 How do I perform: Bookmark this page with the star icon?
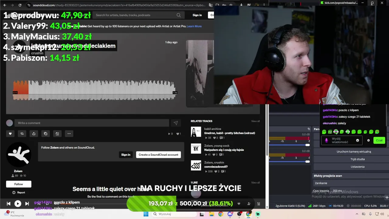pyautogui.click(x=231, y=5)
